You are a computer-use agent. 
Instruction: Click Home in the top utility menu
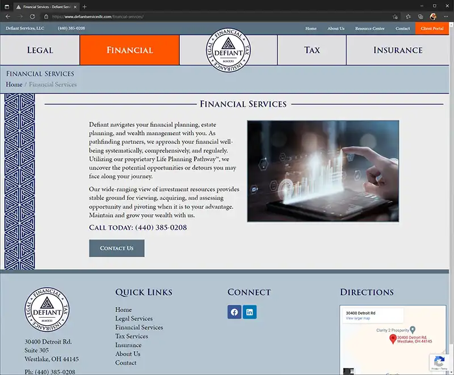[310, 28]
